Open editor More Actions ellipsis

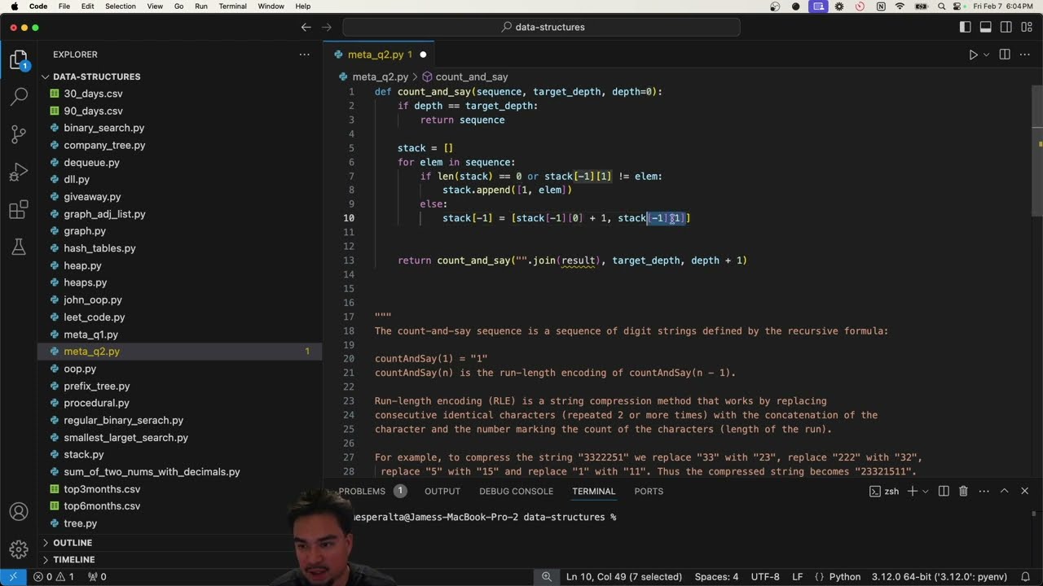[1025, 55]
